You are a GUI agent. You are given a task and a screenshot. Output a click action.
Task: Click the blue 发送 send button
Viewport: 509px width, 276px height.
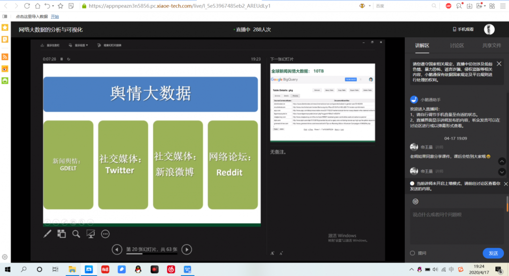pos(493,253)
